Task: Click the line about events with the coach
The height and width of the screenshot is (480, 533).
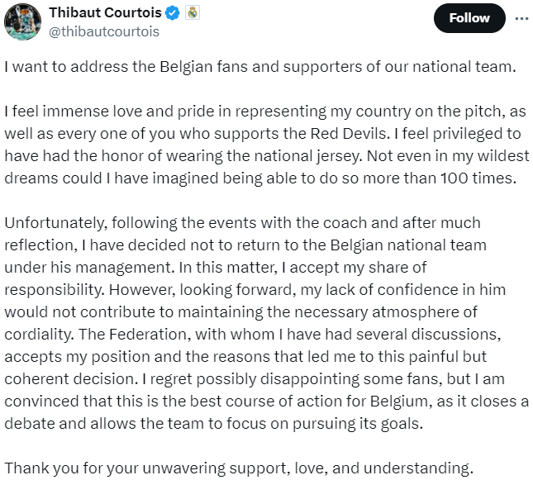Action: click(x=242, y=223)
